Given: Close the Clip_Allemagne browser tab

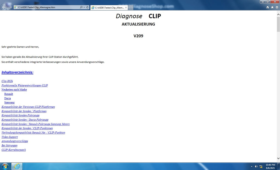Looking at the screenshot, I should pos(126,7).
